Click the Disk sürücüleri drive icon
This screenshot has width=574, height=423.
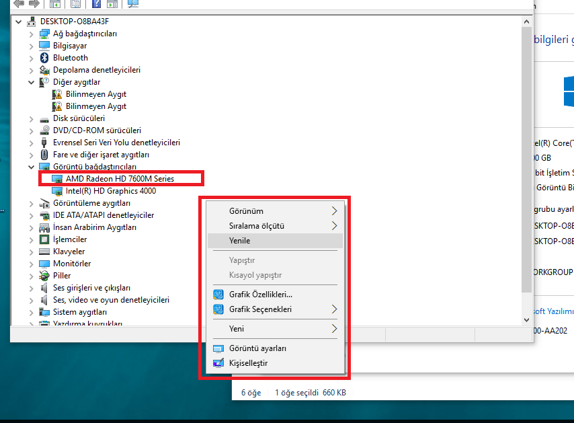(x=44, y=120)
